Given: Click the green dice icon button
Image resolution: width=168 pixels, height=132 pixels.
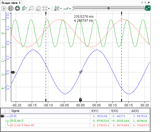Looking at the screenshot, I should click(x=148, y=8).
